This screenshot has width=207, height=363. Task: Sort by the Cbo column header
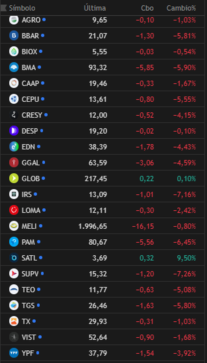point(147,8)
